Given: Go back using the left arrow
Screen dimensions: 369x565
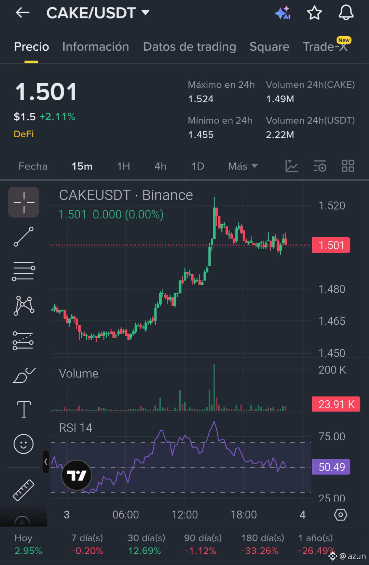Looking at the screenshot, I should (x=23, y=13).
